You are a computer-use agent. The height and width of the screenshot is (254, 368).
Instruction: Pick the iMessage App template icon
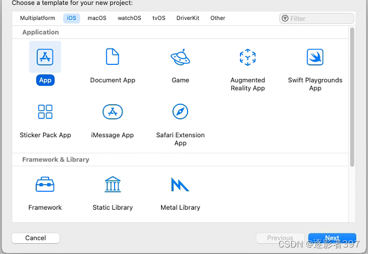pos(112,112)
